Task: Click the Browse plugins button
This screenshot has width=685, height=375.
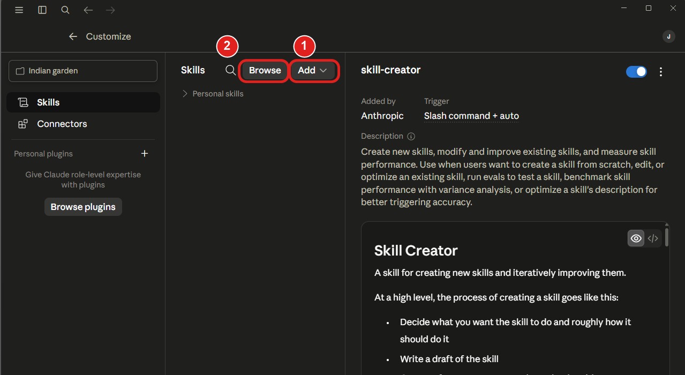Action: 83,207
